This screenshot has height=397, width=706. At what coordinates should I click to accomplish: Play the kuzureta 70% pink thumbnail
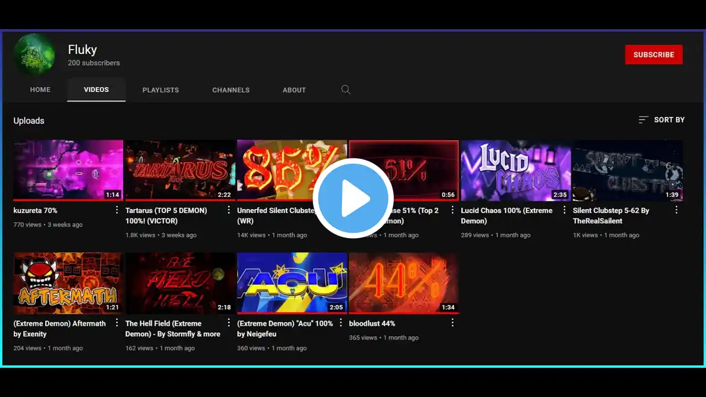tap(68, 170)
